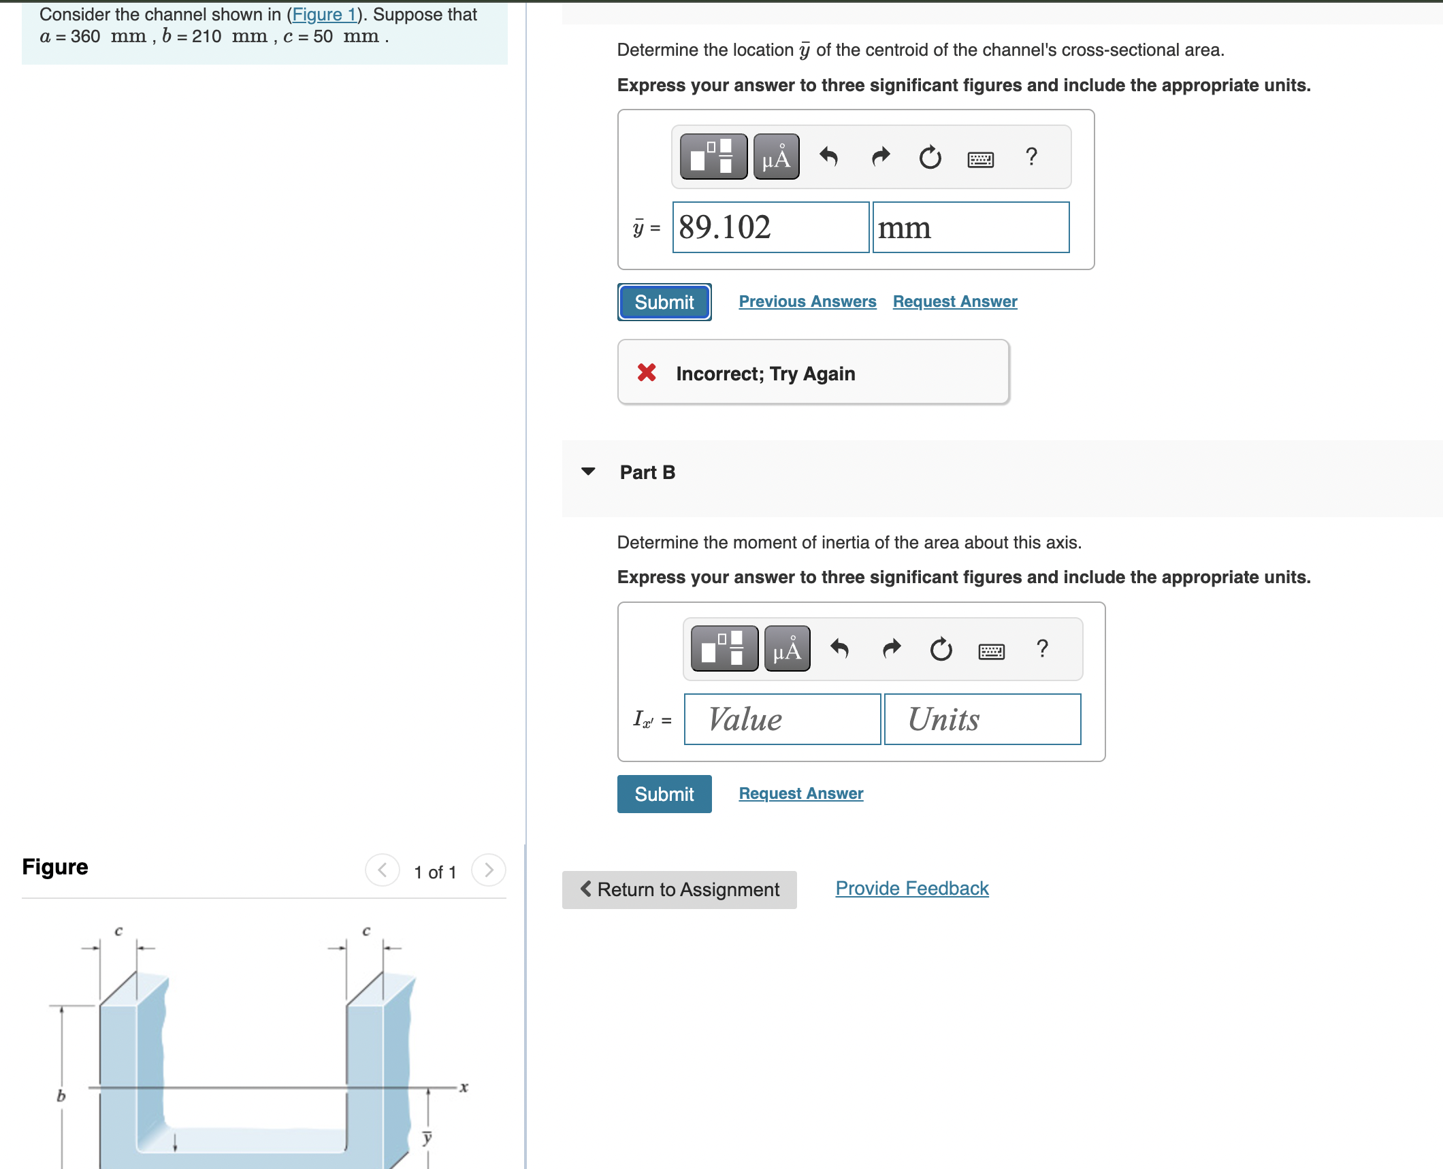
Task: Open Provide Feedback link
Action: point(912,888)
